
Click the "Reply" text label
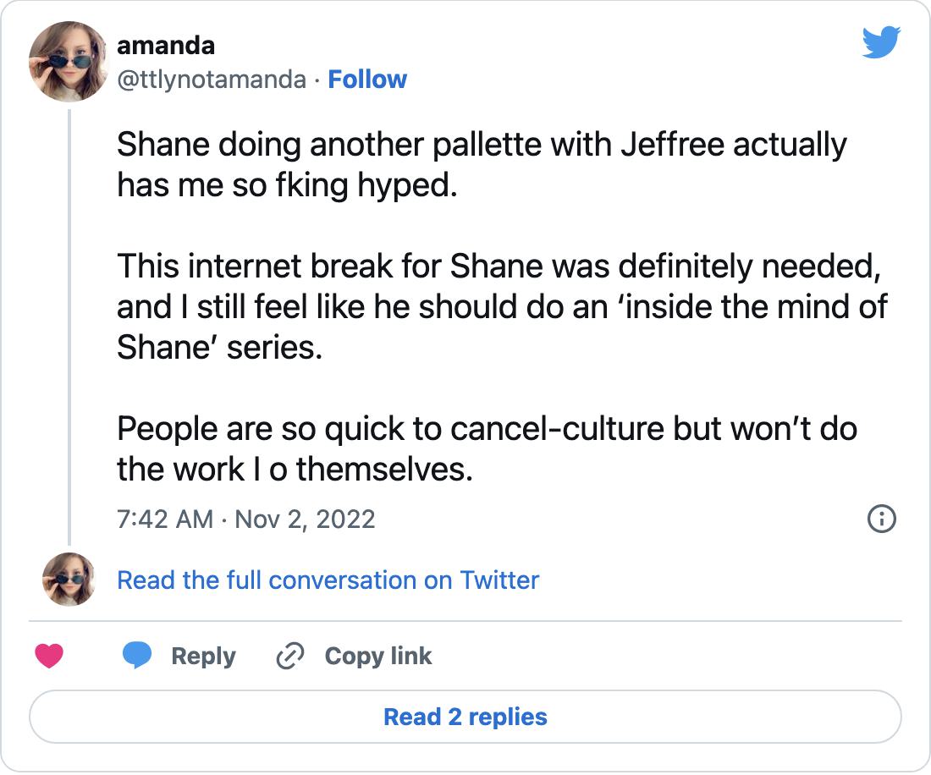click(203, 657)
